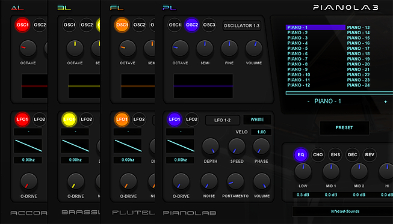Screen dimensions: 393x224
Task: Adjust the oscillator VOLUME knob
Action: [x=254, y=49]
